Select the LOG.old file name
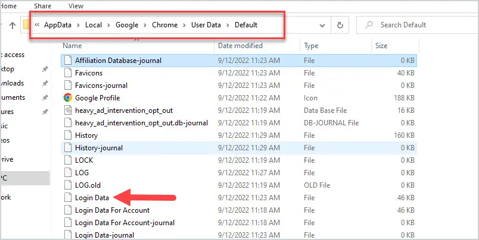The image size is (479, 240). 88,185
